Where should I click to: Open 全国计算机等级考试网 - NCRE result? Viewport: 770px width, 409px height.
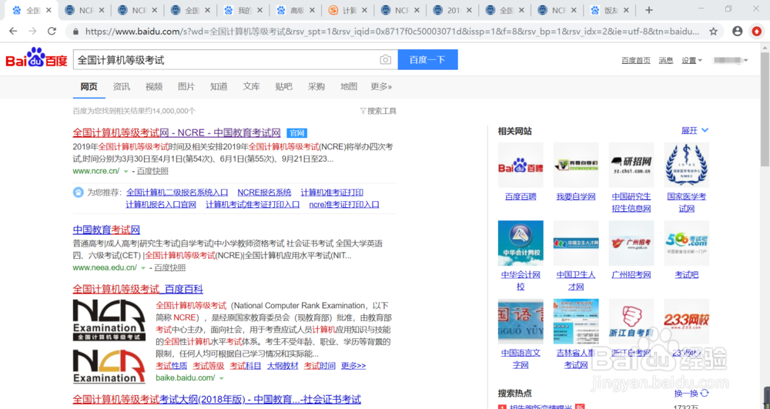[x=177, y=132]
